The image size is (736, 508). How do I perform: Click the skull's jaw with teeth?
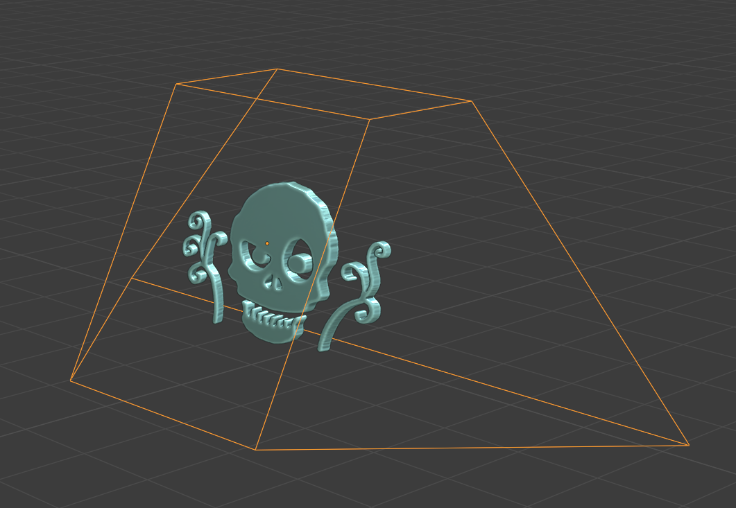coord(273,322)
